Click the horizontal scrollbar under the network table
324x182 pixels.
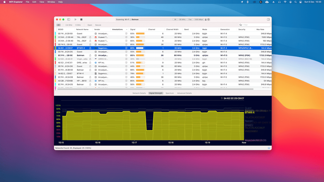coord(155,89)
